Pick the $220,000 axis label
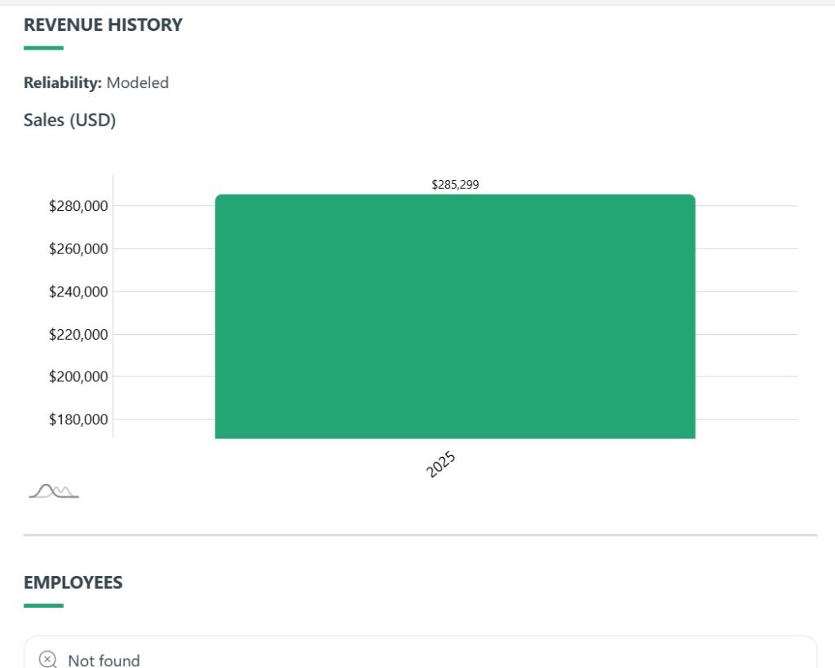 point(78,334)
